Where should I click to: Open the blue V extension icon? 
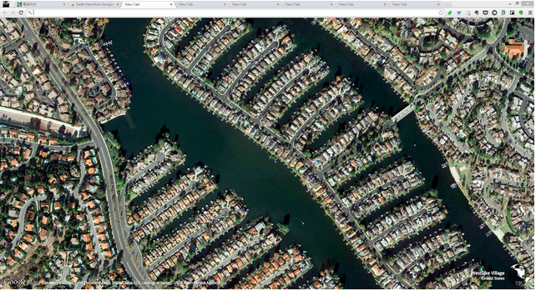pos(458,13)
